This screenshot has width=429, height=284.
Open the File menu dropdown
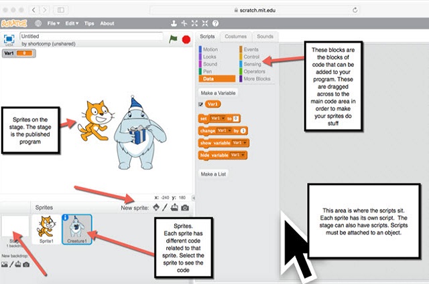coord(54,23)
